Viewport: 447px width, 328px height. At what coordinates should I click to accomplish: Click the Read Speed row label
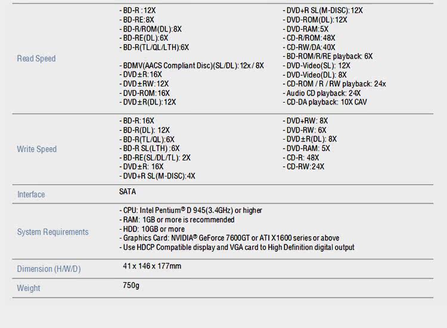(36, 58)
